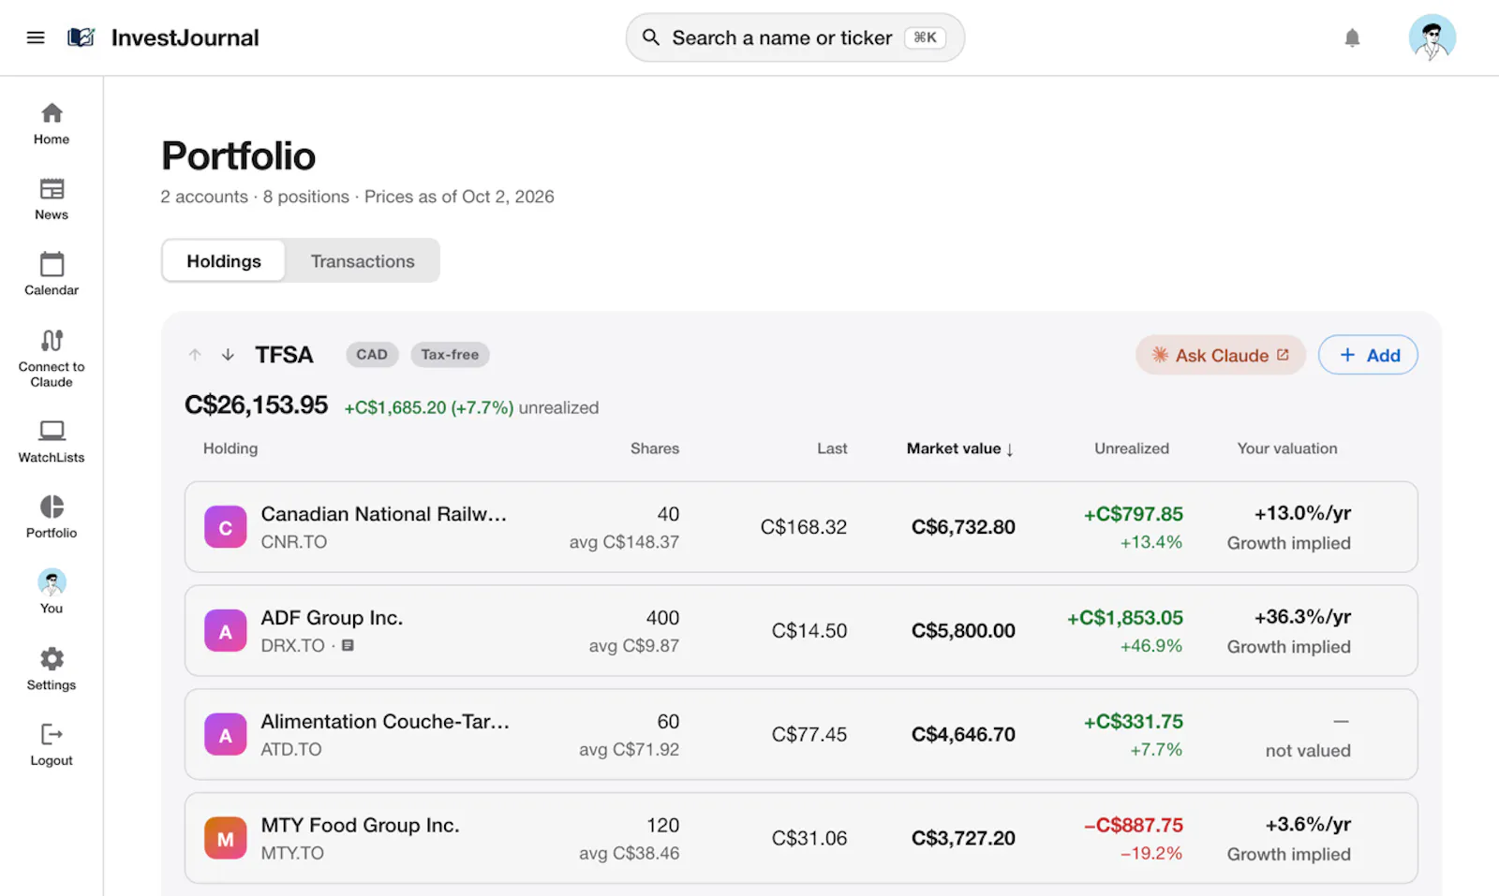Click the MTY Food Group M icon
Screen dimensions: 1499x896
point(226,839)
